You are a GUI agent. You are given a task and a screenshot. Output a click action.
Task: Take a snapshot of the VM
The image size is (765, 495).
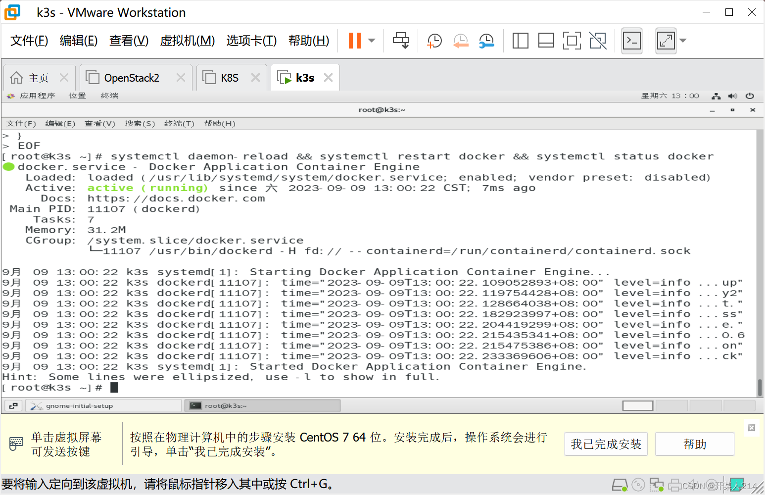pyautogui.click(x=434, y=40)
